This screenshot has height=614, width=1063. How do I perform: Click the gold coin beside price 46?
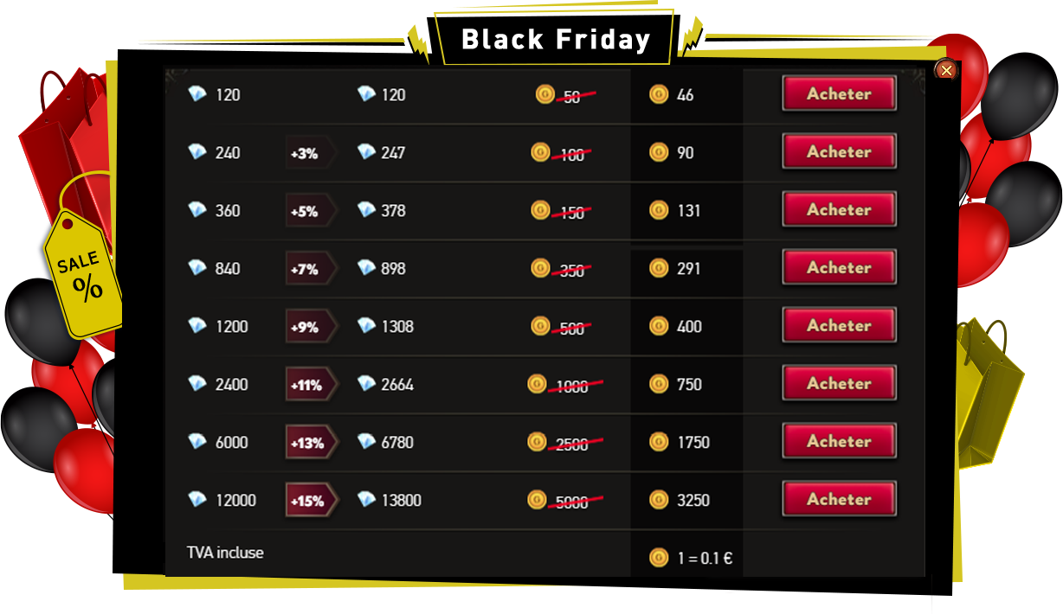[x=659, y=94]
